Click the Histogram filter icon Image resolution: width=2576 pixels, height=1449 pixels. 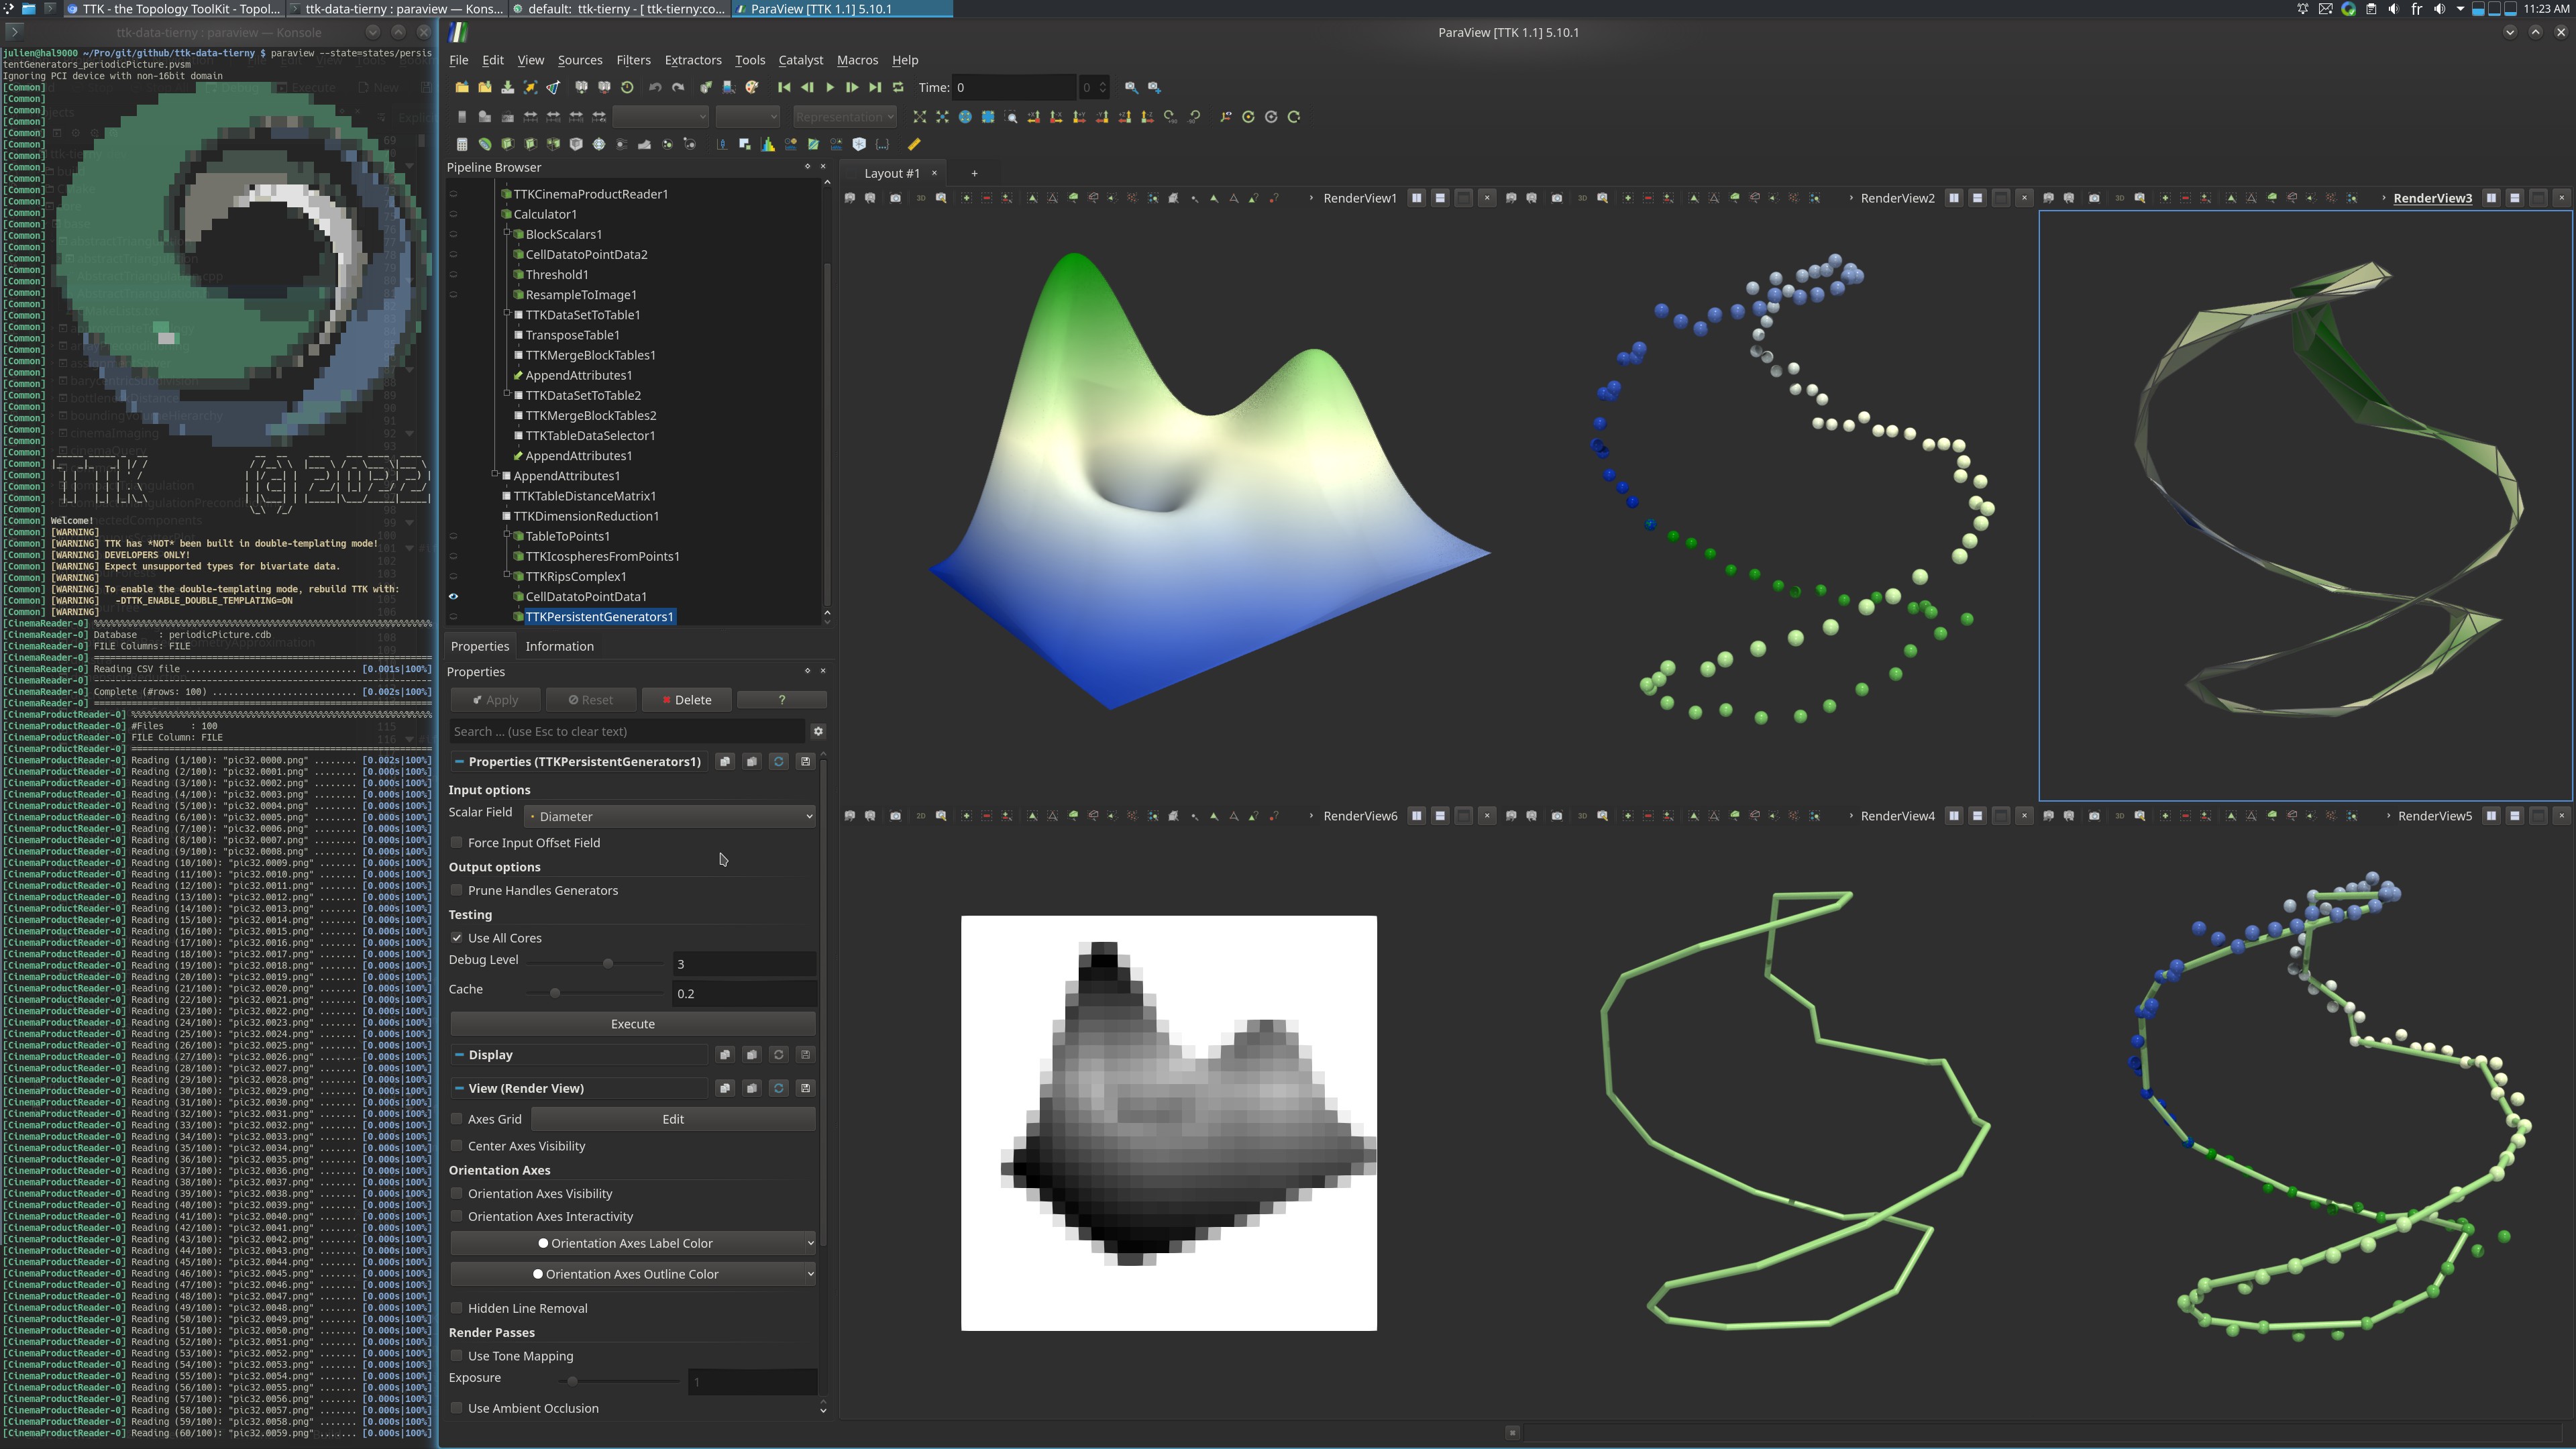click(767, 144)
